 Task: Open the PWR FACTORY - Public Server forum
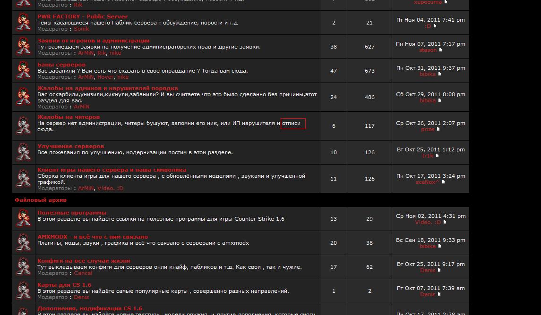pos(82,17)
